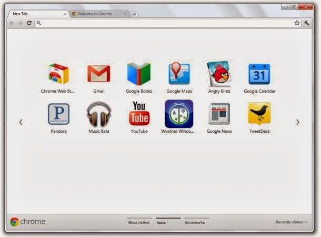Open the Weather Window app

(179, 114)
